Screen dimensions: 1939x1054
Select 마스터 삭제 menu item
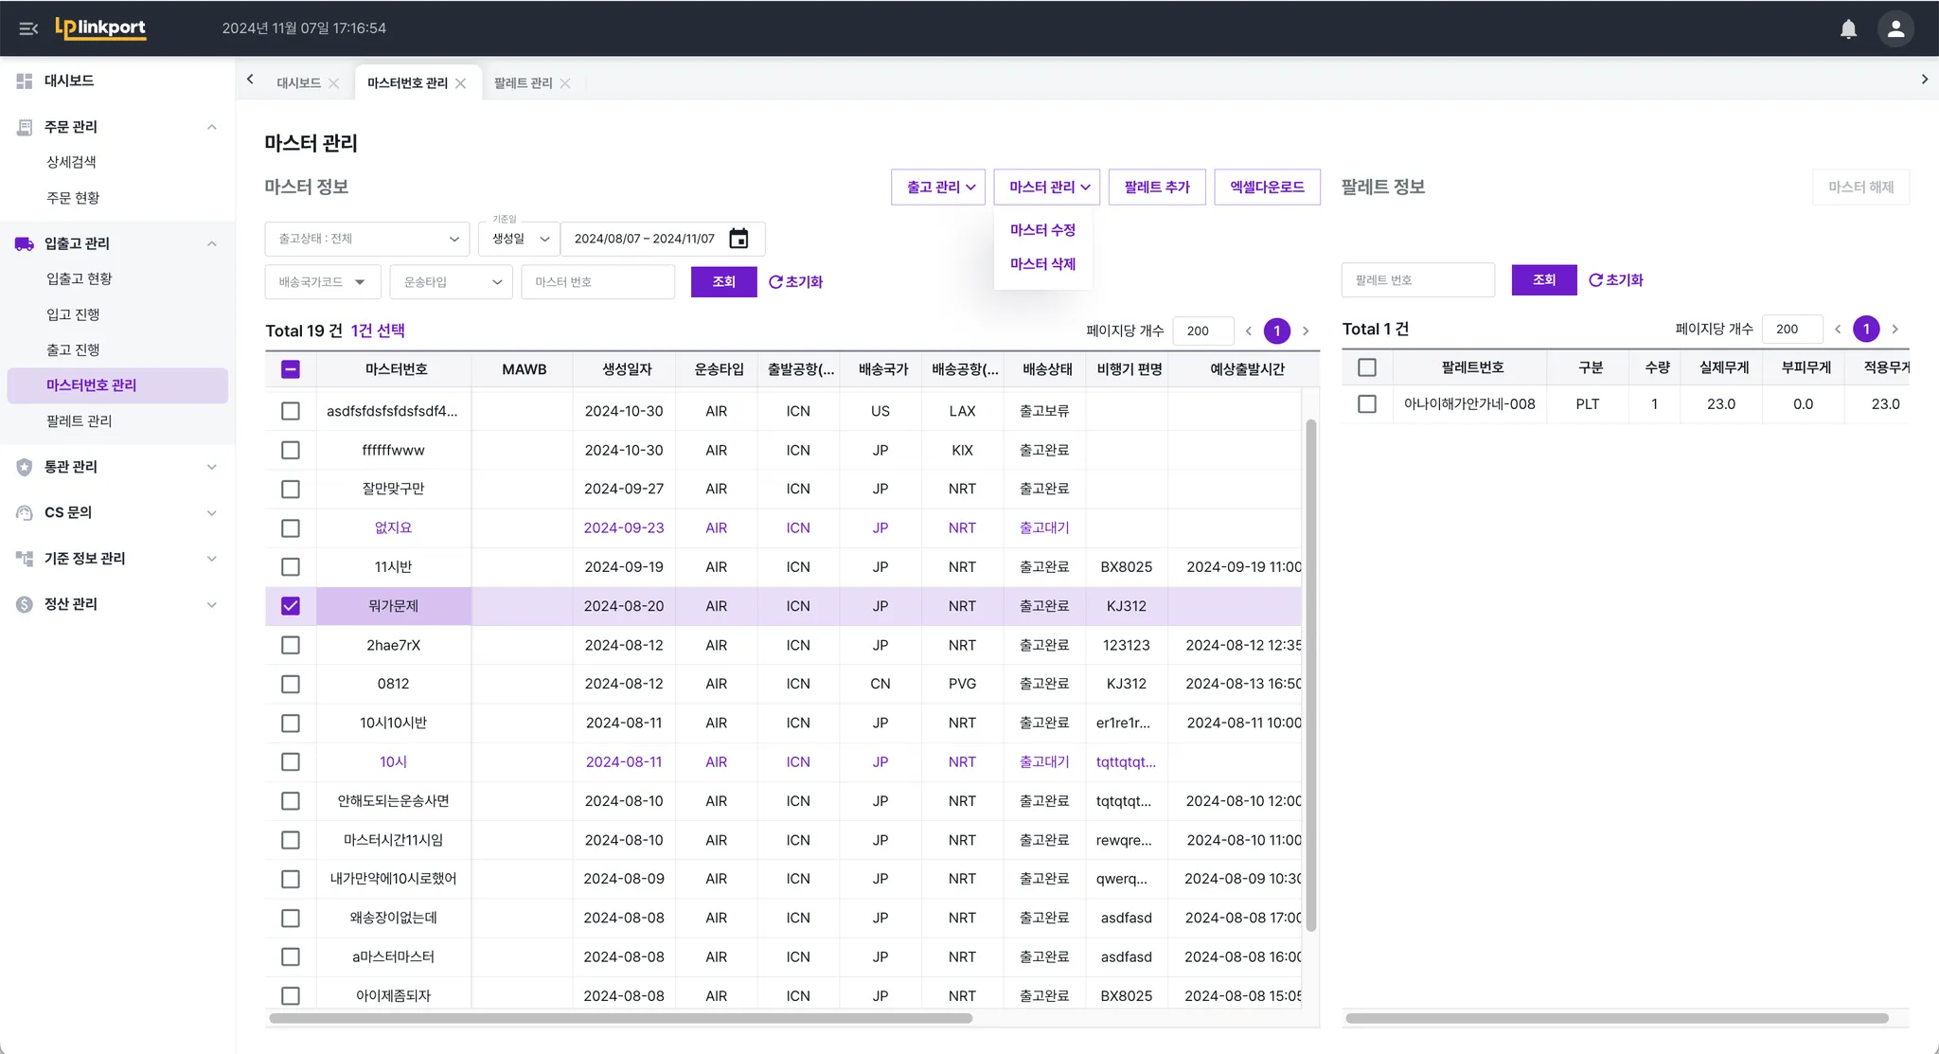[1042, 264]
